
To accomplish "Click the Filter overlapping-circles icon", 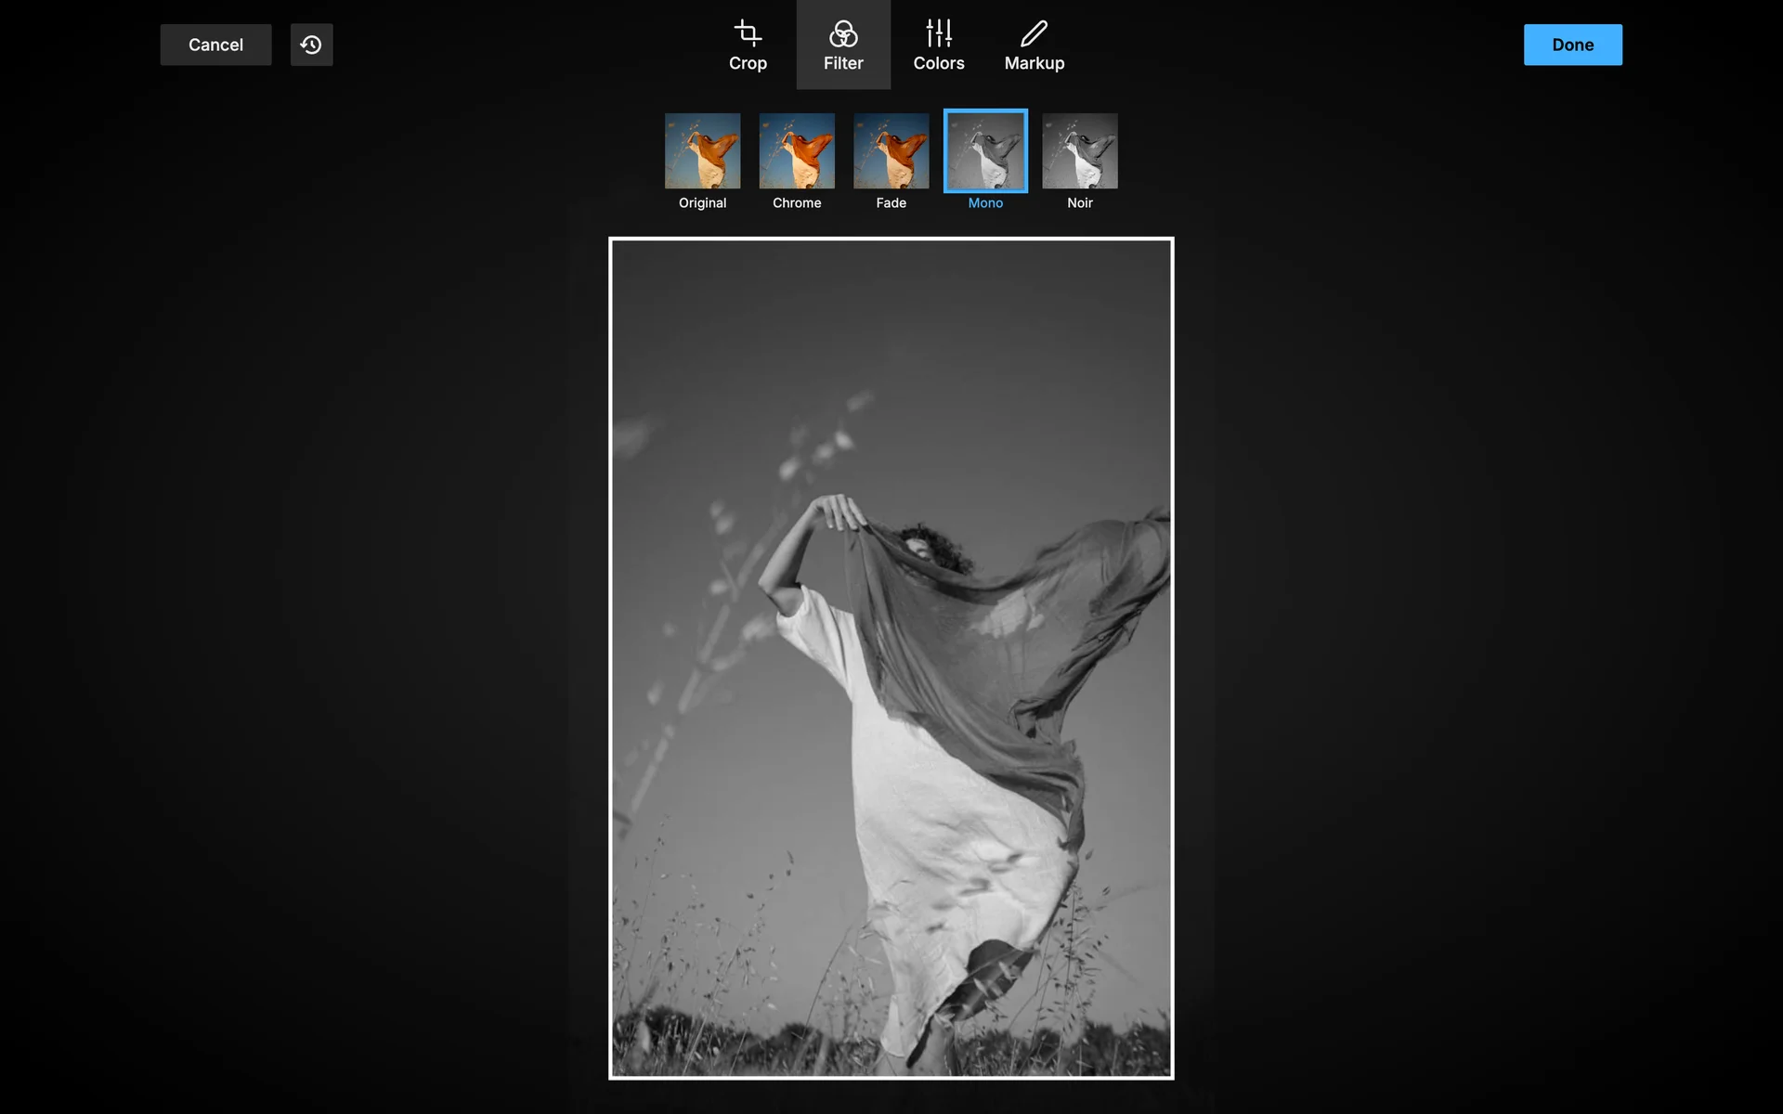I will click(x=843, y=34).
